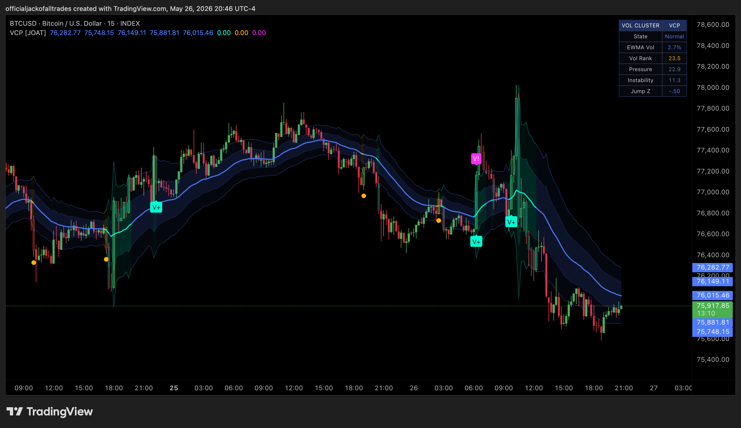741x428 pixels.
Task: Click the VCP header cell in the table
Action: 674,25
